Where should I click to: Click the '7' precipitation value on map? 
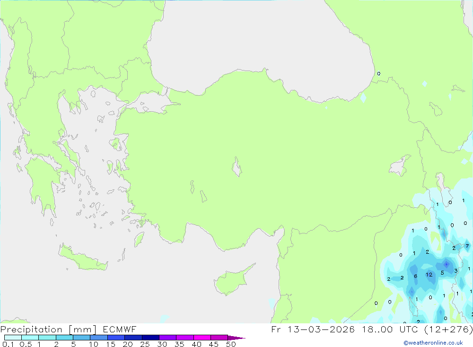(467, 246)
